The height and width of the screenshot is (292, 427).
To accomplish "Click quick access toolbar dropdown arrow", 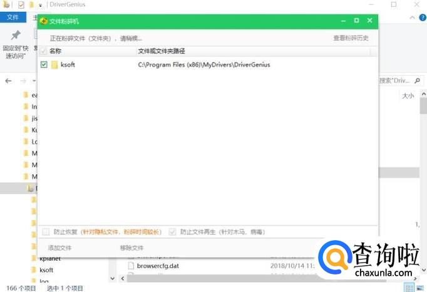I will pos(40,5).
